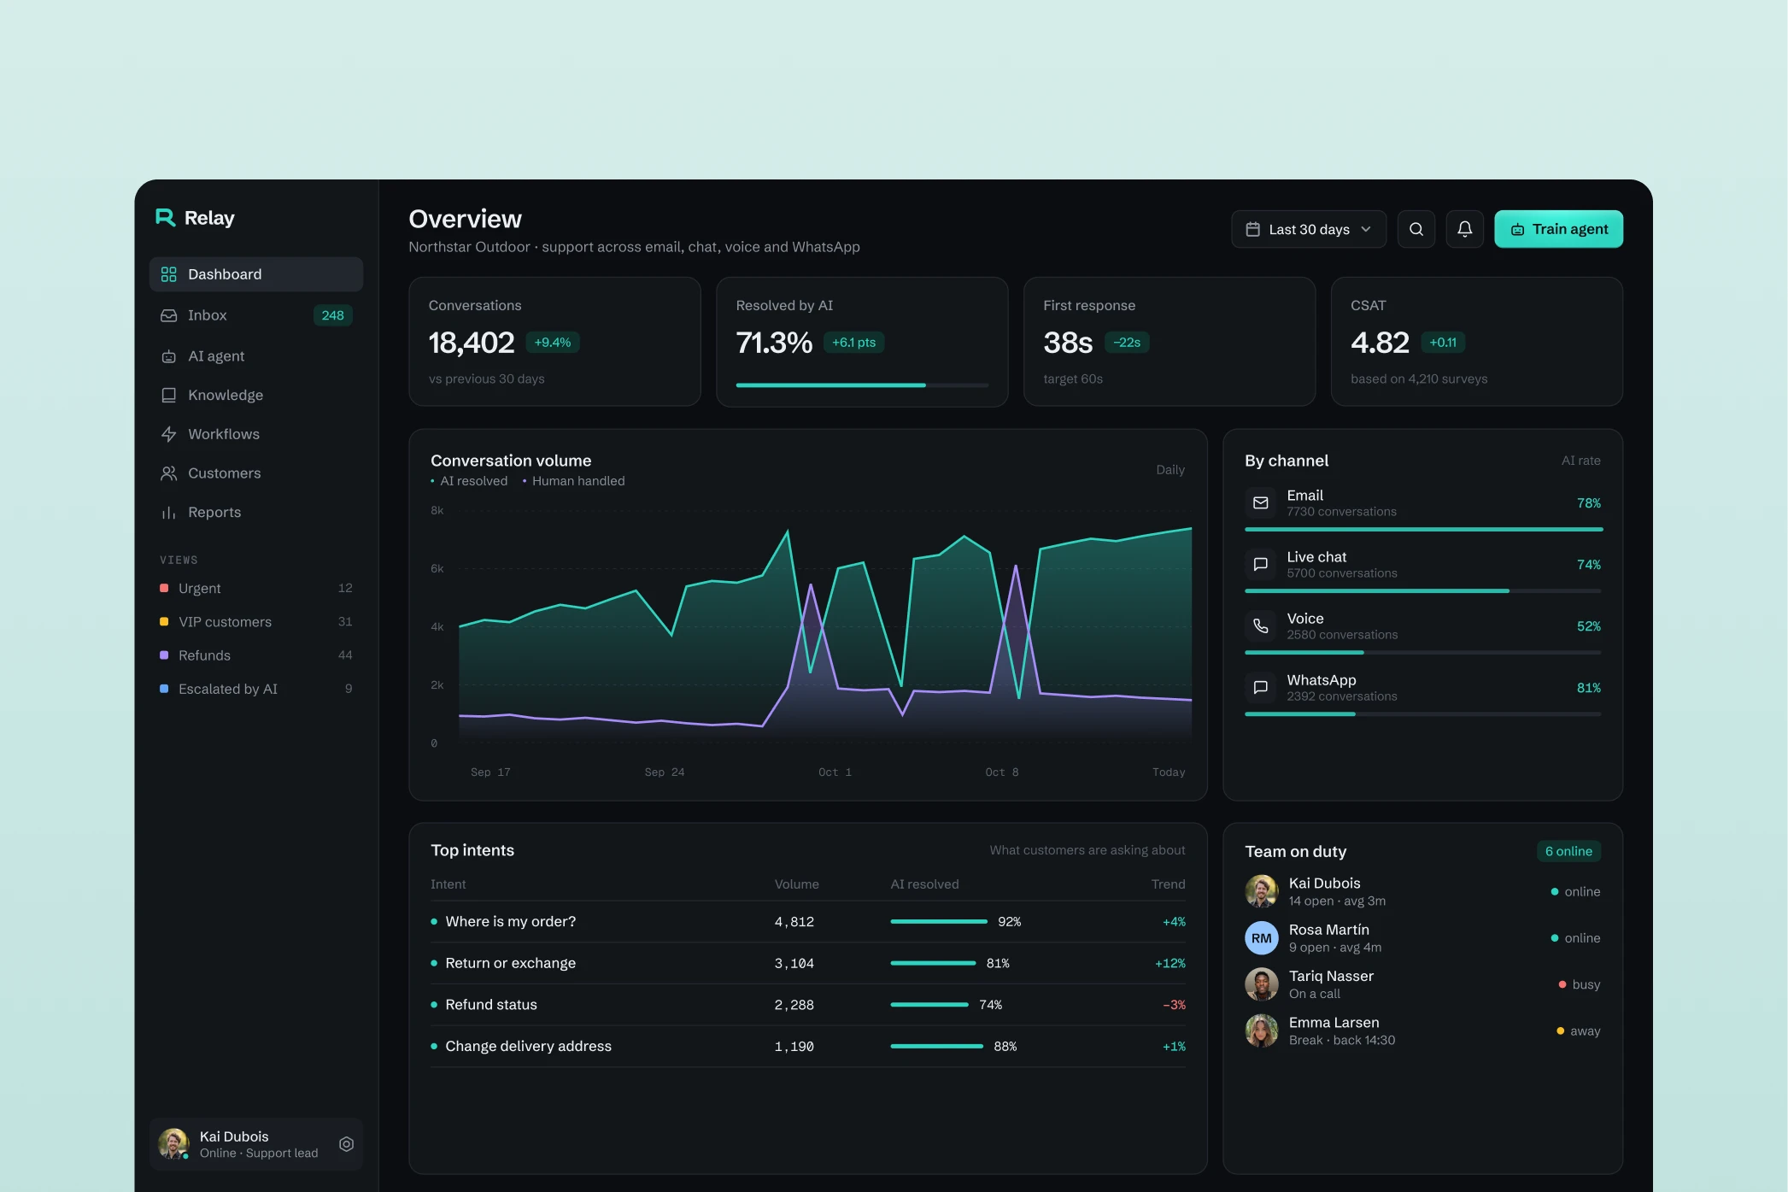Screen dimensions: 1788x1192
Task: Click the Voice phone icon
Action: [1260, 625]
